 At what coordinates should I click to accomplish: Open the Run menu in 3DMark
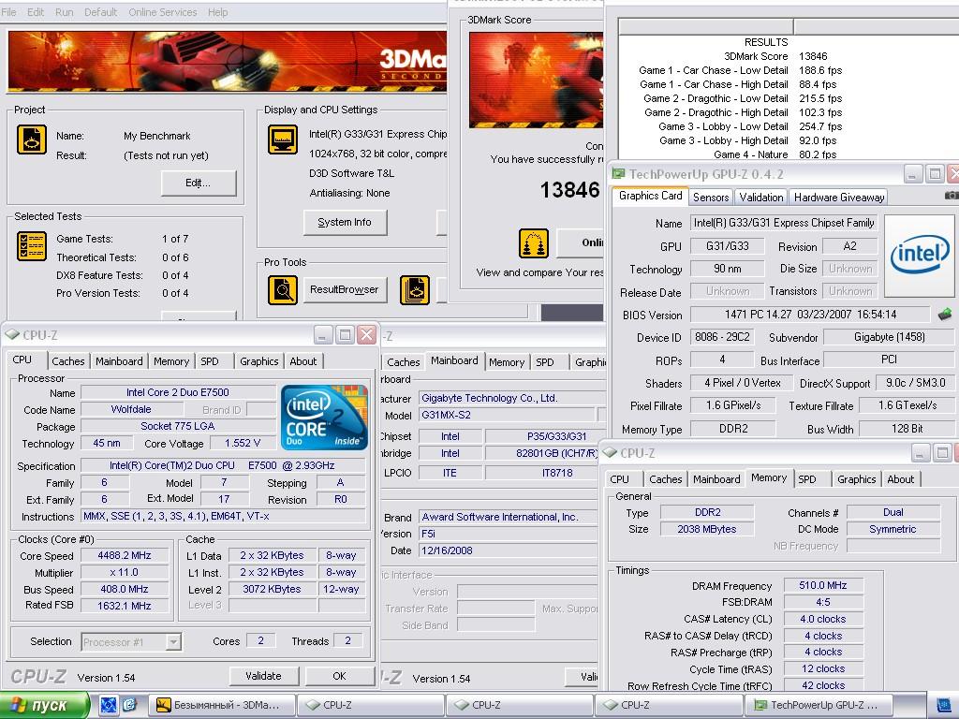[x=65, y=12]
